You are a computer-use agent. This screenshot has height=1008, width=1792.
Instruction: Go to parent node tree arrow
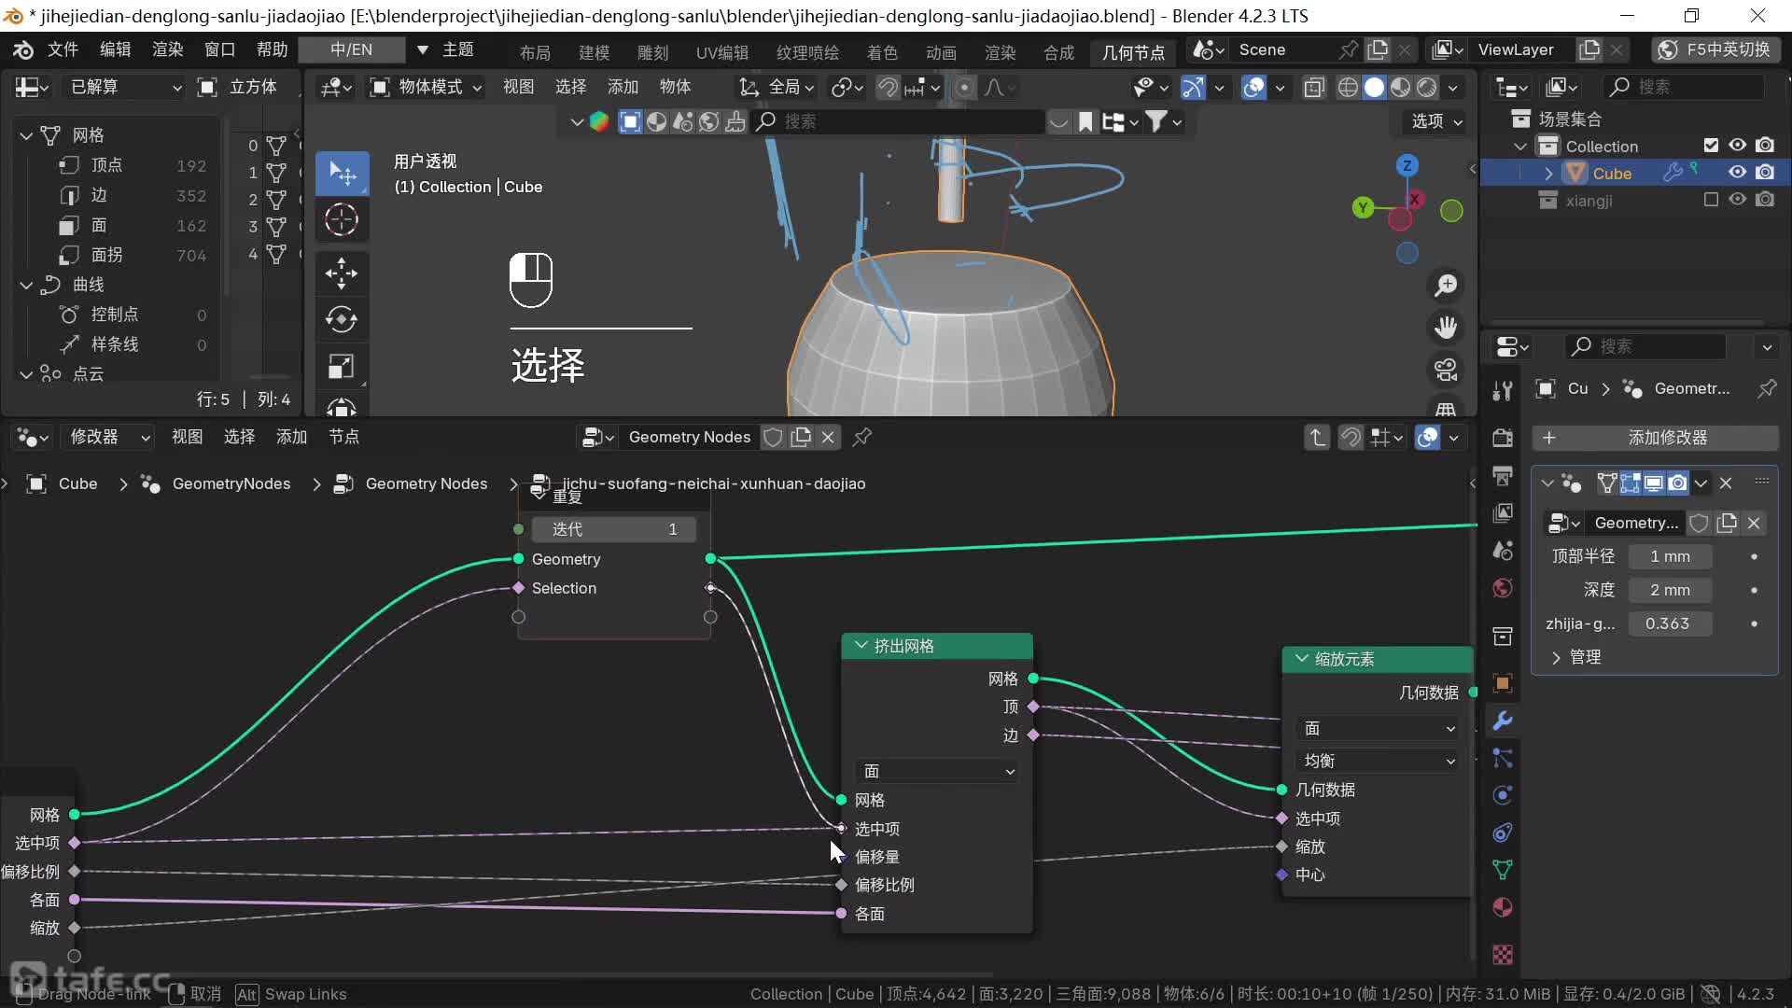(1317, 437)
